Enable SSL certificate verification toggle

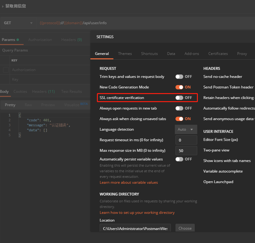click(x=179, y=98)
